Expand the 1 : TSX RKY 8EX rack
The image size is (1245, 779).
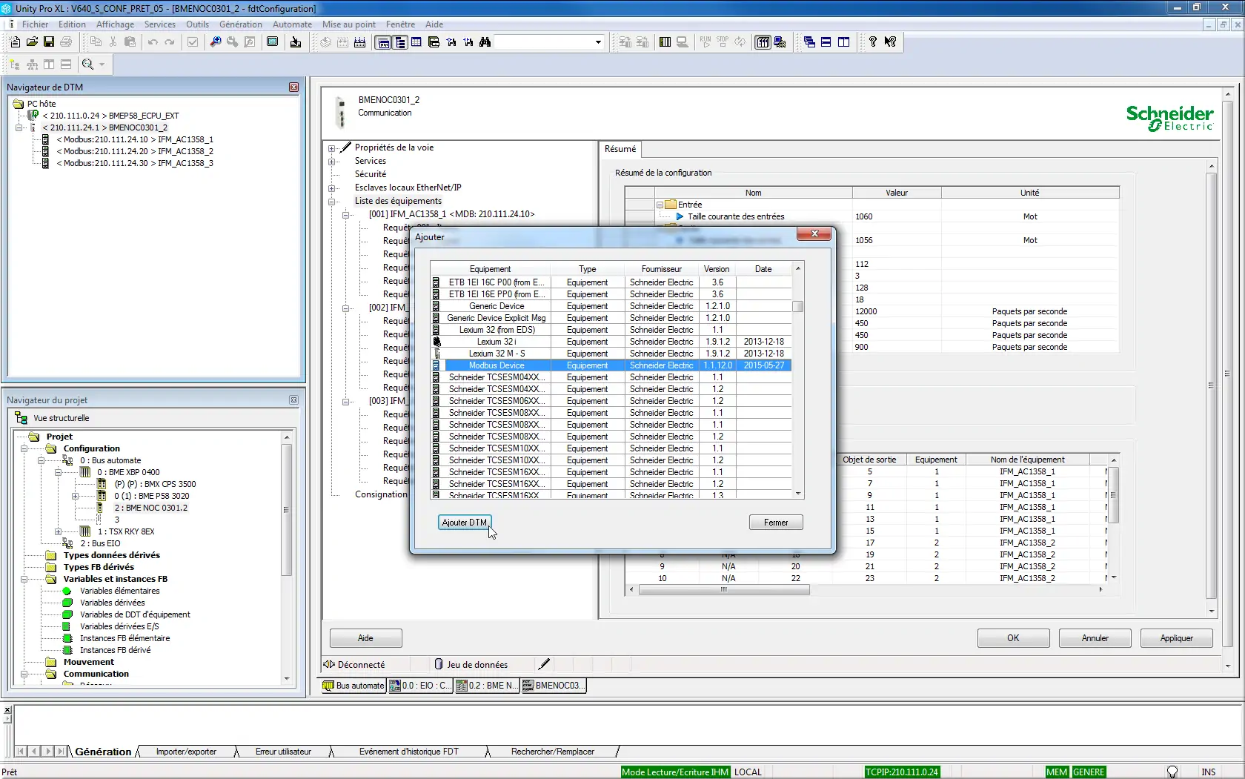(58, 531)
